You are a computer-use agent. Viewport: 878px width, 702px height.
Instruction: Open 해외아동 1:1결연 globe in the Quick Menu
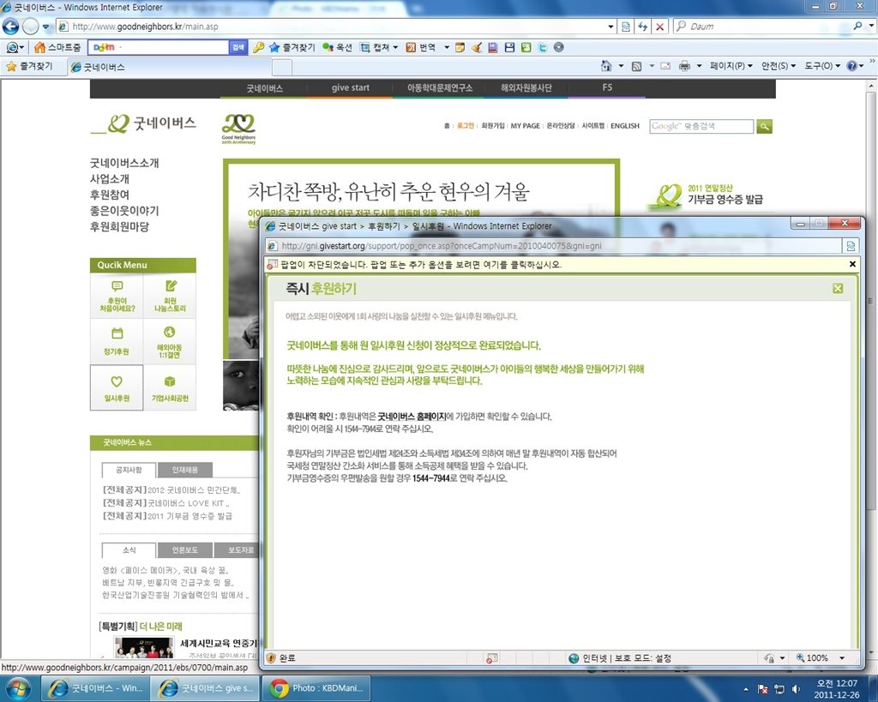click(170, 341)
